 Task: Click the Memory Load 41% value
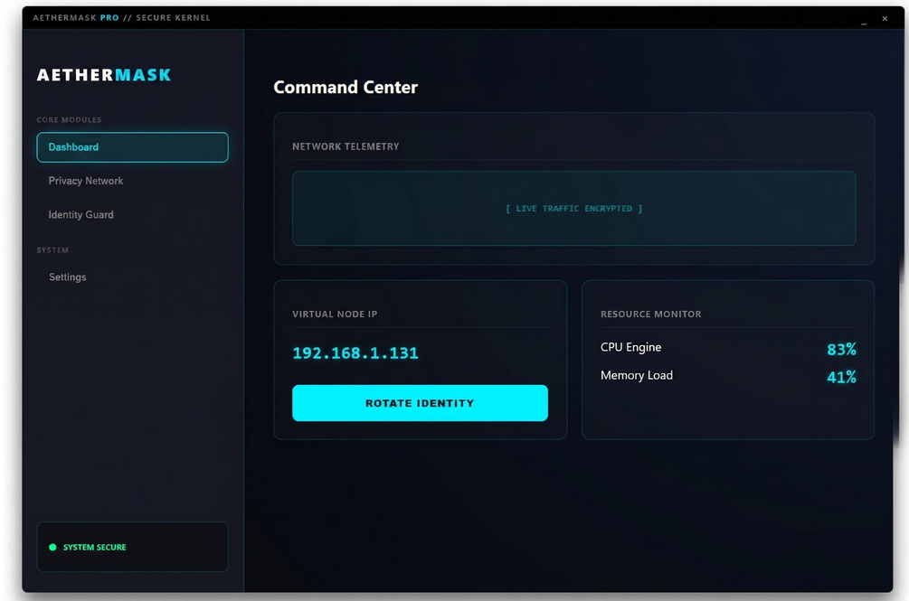841,377
